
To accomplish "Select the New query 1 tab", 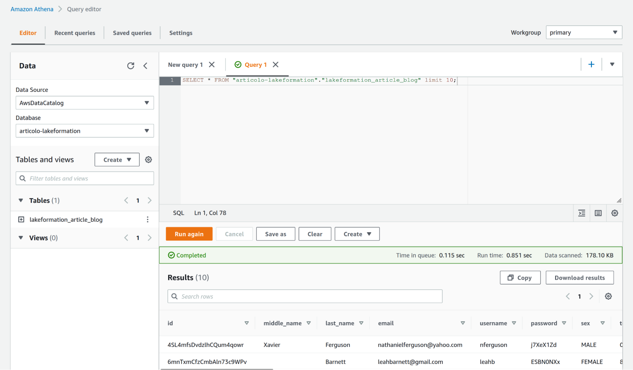I will tap(185, 65).
